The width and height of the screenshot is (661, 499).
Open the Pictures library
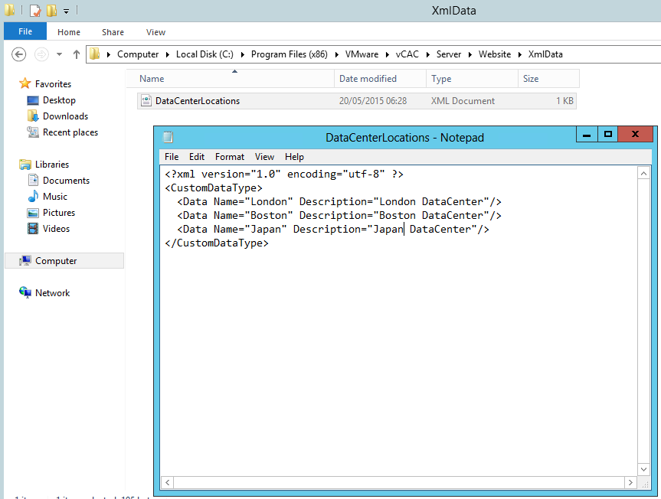59,213
